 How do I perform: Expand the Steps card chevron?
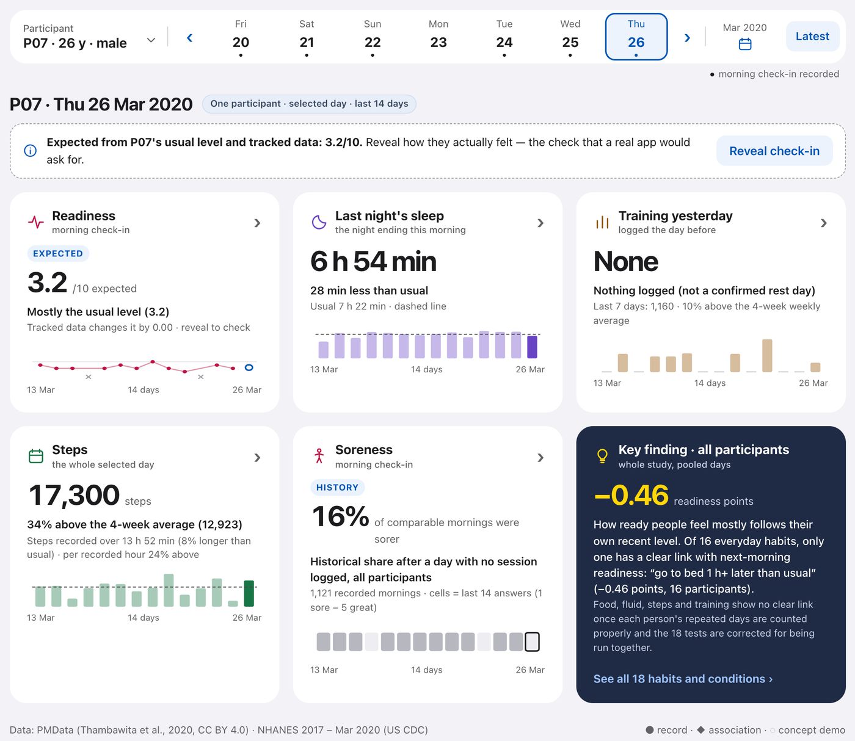click(257, 458)
